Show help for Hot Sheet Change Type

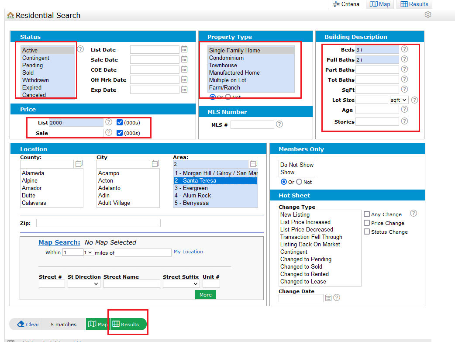tap(414, 214)
